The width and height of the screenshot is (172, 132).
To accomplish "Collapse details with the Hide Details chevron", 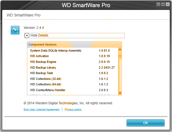I will (27, 36).
